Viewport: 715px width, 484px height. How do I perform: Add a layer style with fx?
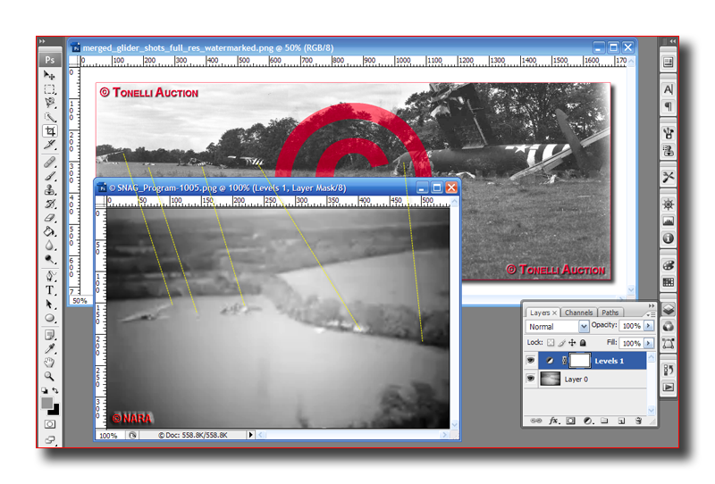[x=553, y=421]
